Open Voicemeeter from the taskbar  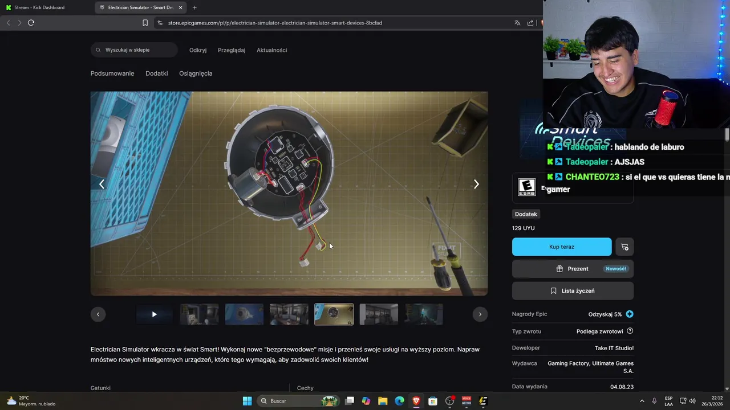pyautogui.click(x=467, y=401)
